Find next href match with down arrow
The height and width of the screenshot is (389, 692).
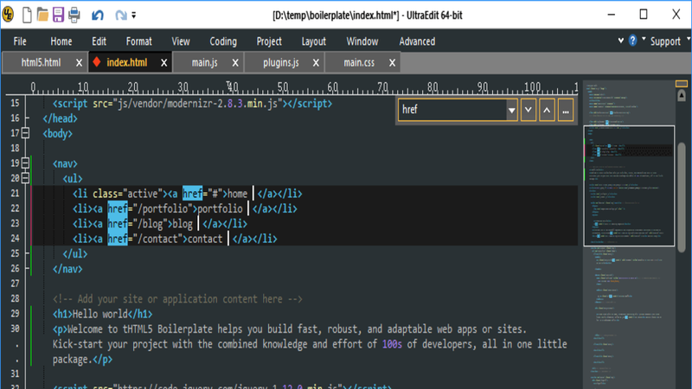[x=528, y=111]
